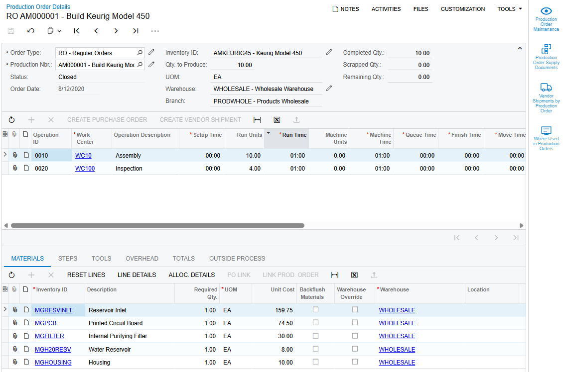This screenshot has width=563, height=372.
Task: Toggle Backflush Materials for Water Reservoir
Action: point(315,349)
